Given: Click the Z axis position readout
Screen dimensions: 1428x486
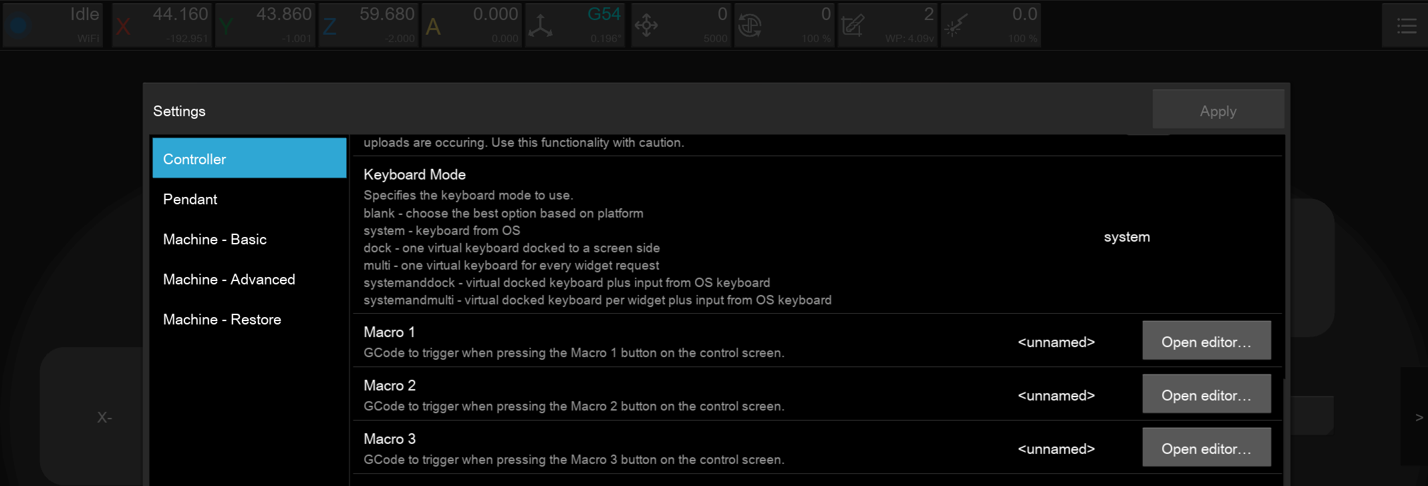Looking at the screenshot, I should (x=369, y=25).
